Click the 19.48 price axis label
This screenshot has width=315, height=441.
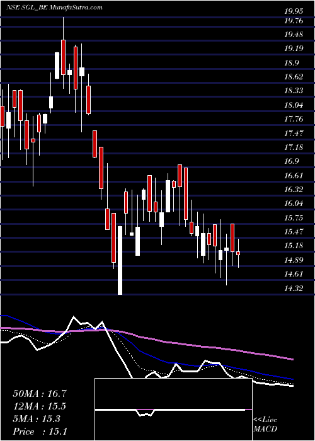294,35
